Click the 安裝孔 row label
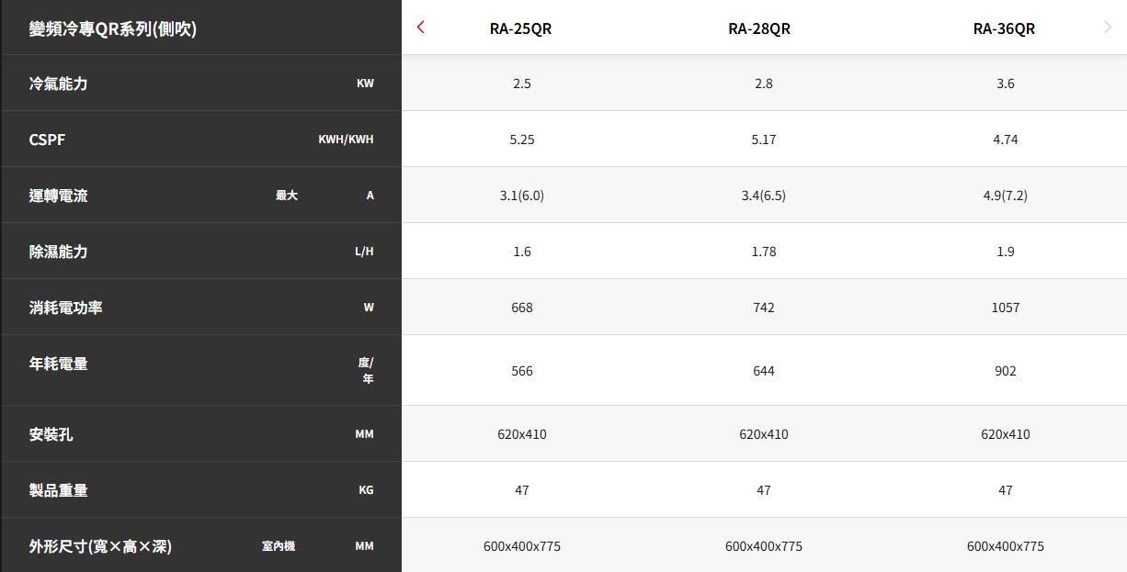This screenshot has width=1127, height=572. (x=51, y=434)
